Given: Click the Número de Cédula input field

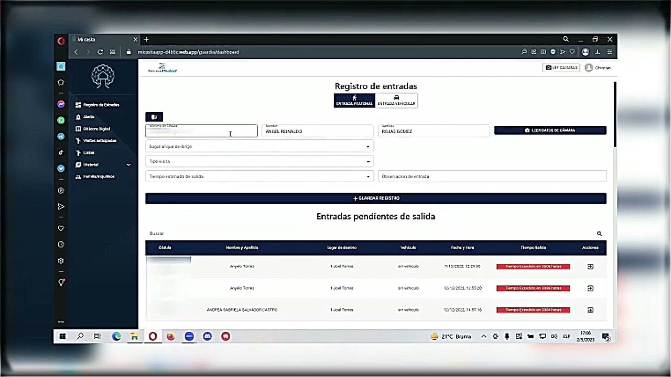Looking at the screenshot, I should coord(202,131).
